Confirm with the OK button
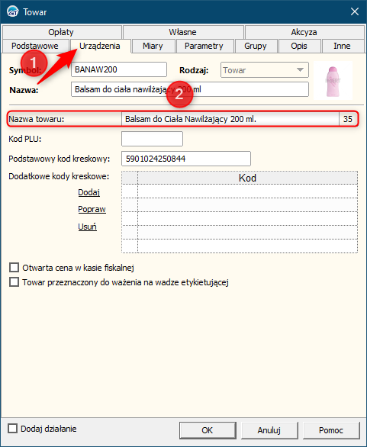Screen dimensions: 367x447 click(208, 430)
